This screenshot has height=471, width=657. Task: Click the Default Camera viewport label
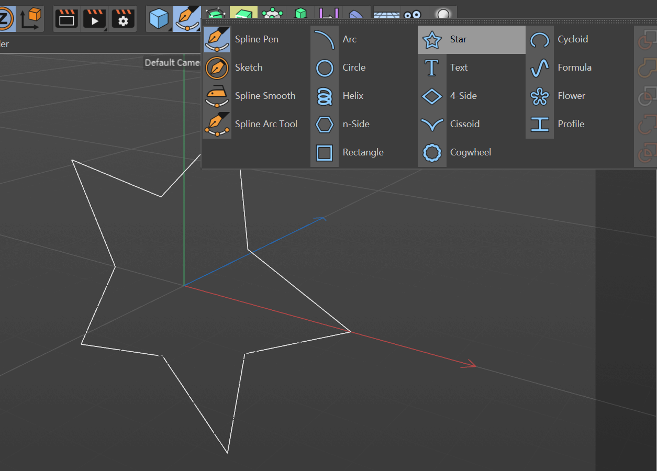[172, 63]
